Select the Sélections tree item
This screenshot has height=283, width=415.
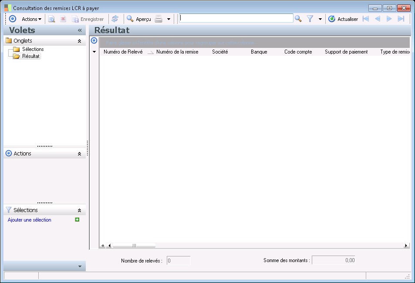click(33, 49)
